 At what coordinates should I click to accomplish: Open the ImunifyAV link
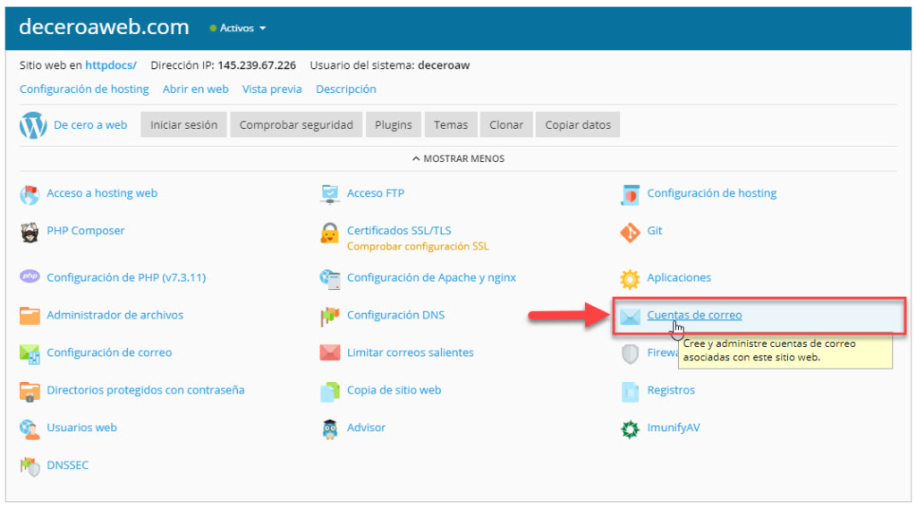673,427
